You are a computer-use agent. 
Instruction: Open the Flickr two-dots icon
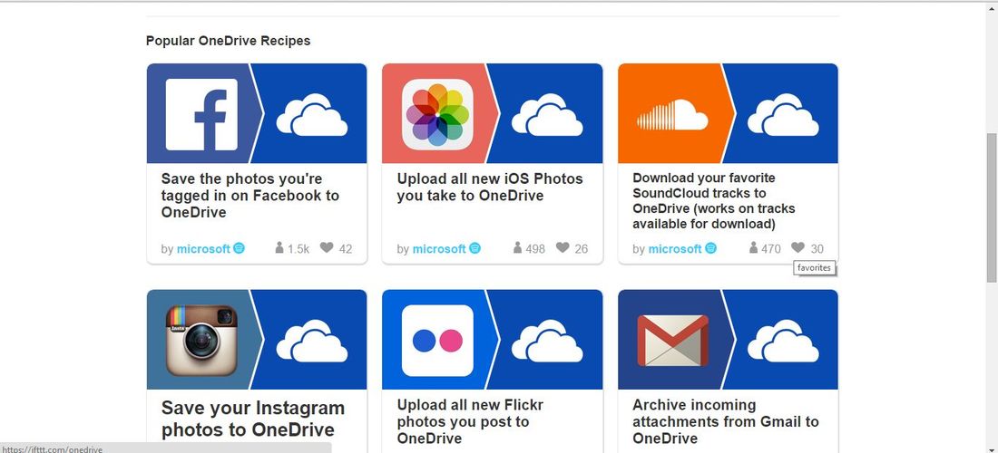pyautogui.click(x=437, y=341)
